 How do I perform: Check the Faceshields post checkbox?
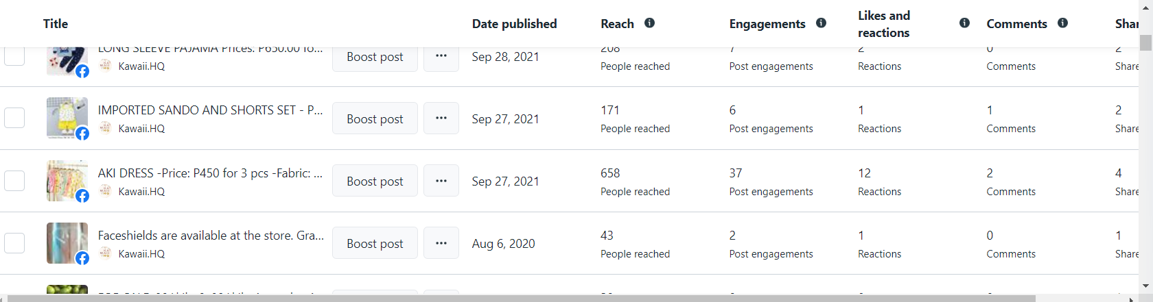tap(14, 243)
